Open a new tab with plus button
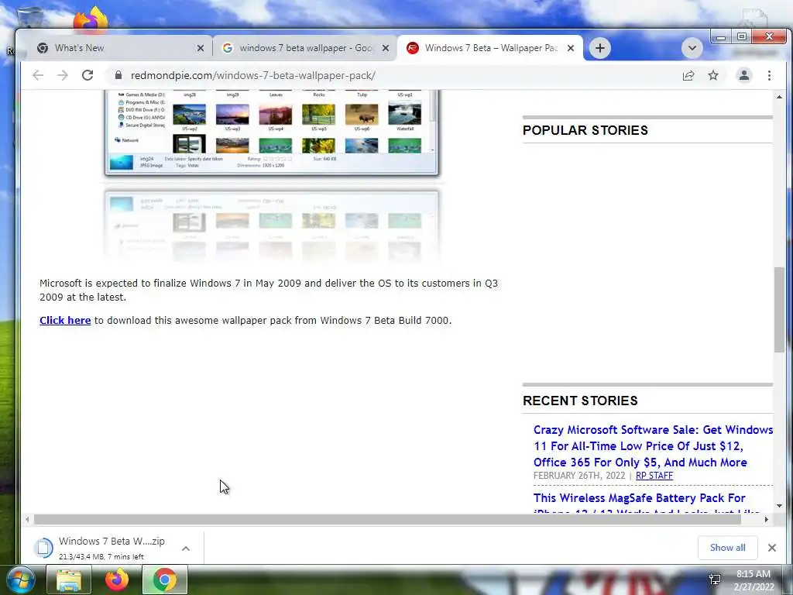This screenshot has height=595, width=793. (x=600, y=48)
